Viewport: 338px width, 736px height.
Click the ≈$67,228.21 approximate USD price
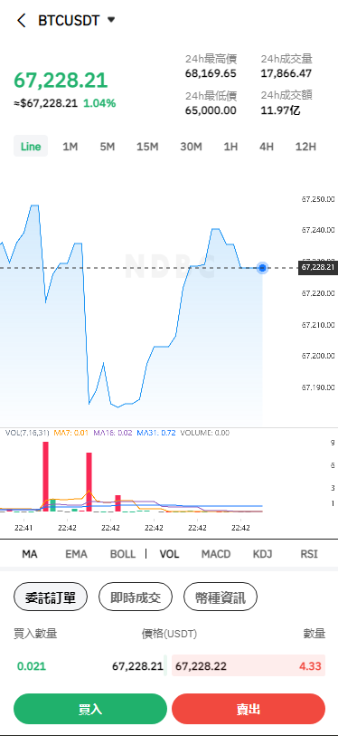tap(45, 103)
